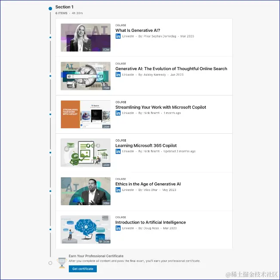Open Ethics in the Age of Generative AI title
Screen dimensions: 280x280
[148, 184]
